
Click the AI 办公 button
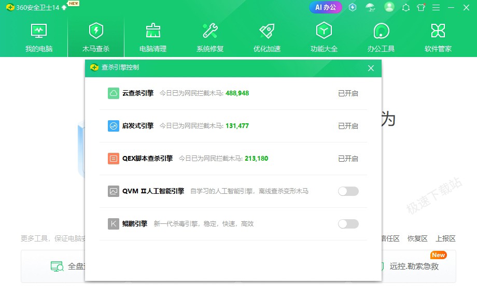326,7
